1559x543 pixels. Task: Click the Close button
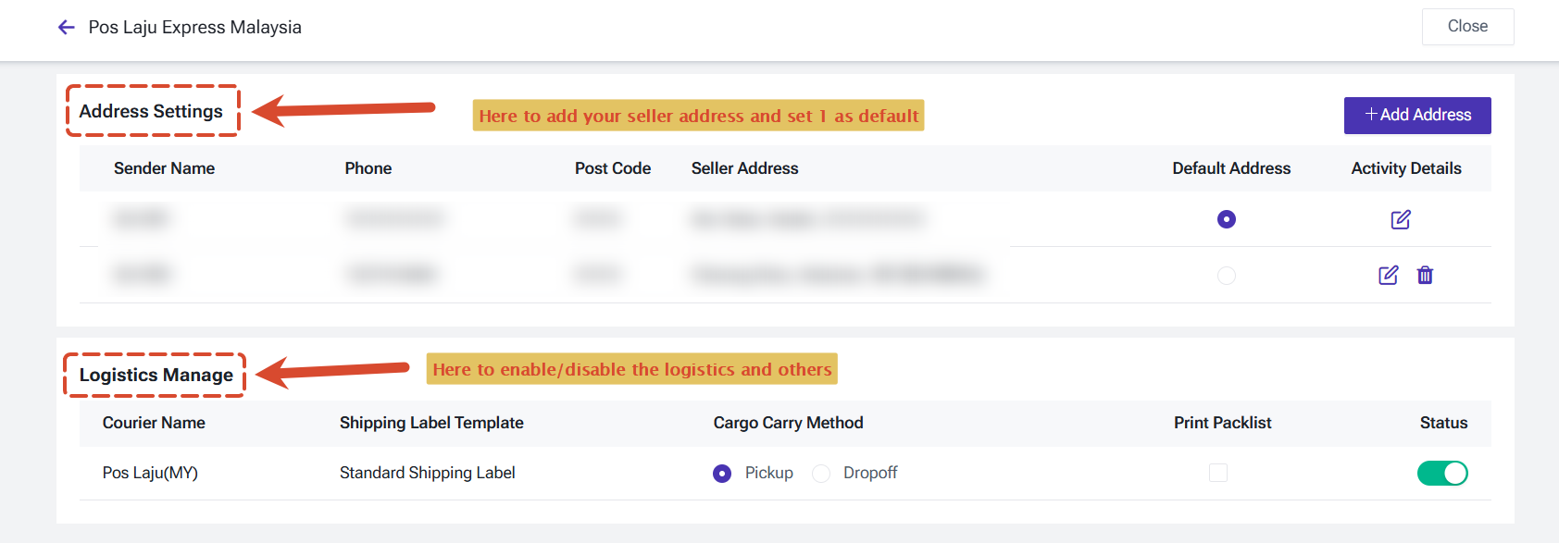[1467, 27]
